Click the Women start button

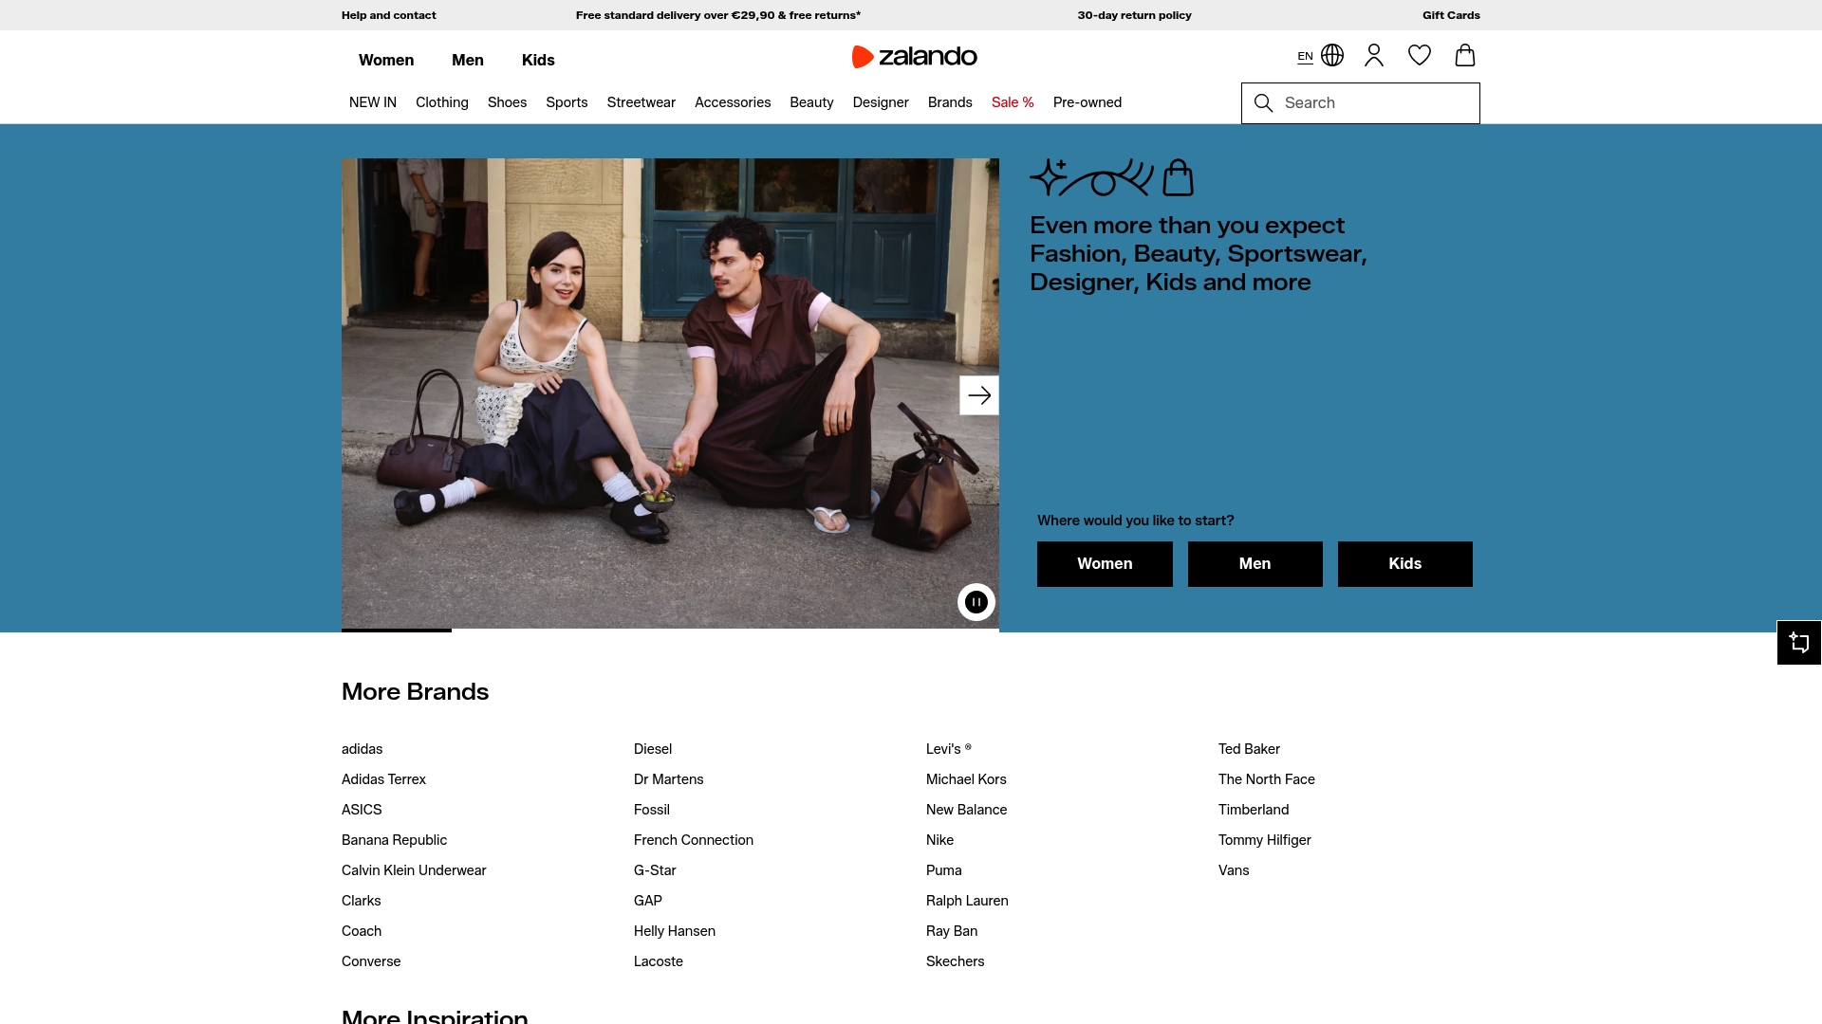point(1104,563)
